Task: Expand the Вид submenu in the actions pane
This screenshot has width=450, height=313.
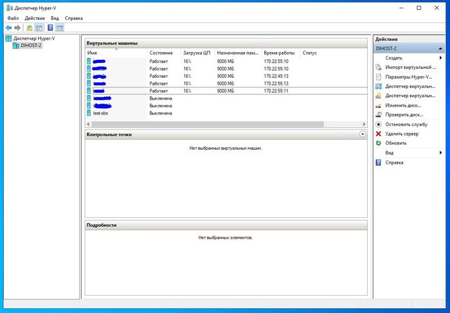Action: (440, 152)
